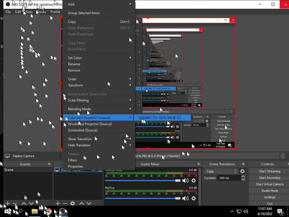The width and height of the screenshot is (289, 217).
Task: Pop out the Scene Transitions dock
Action: (x=243, y=164)
